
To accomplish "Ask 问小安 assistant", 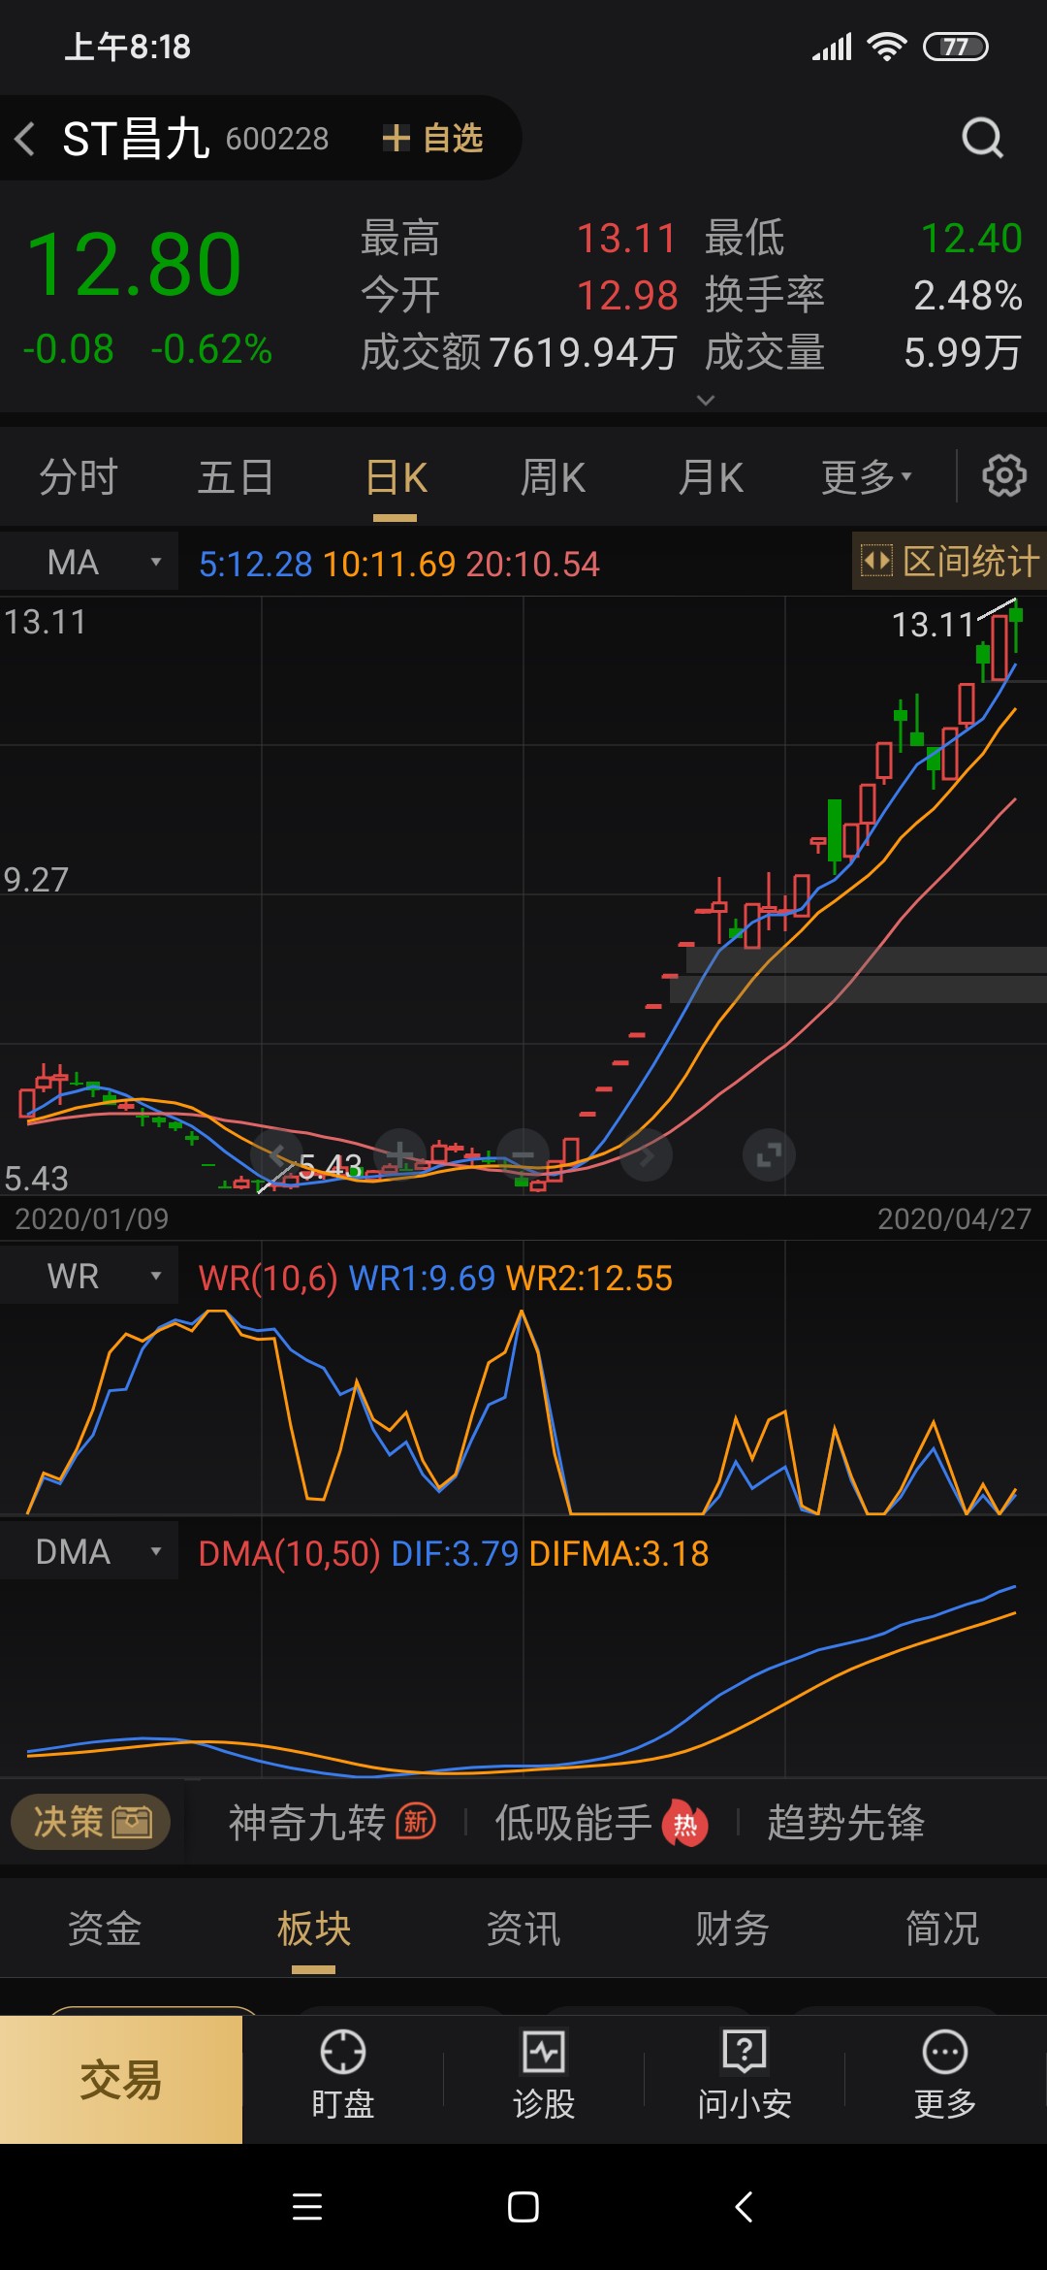I will point(744,2076).
